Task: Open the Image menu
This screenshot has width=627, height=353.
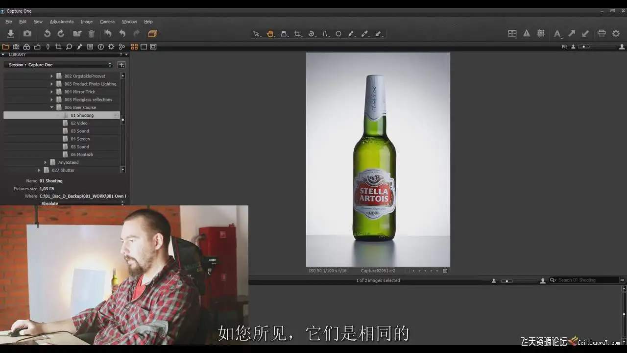Action: 87,22
